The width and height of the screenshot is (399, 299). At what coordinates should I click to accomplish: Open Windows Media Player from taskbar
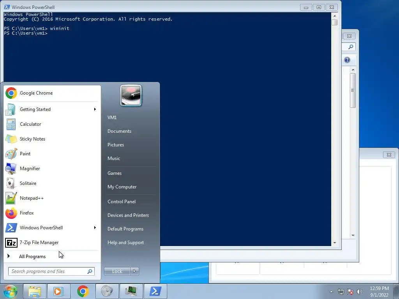[58, 291]
